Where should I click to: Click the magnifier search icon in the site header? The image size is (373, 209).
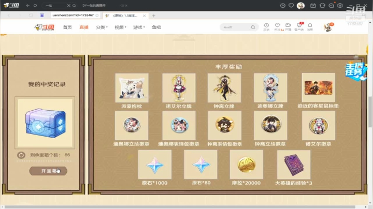pos(253,27)
